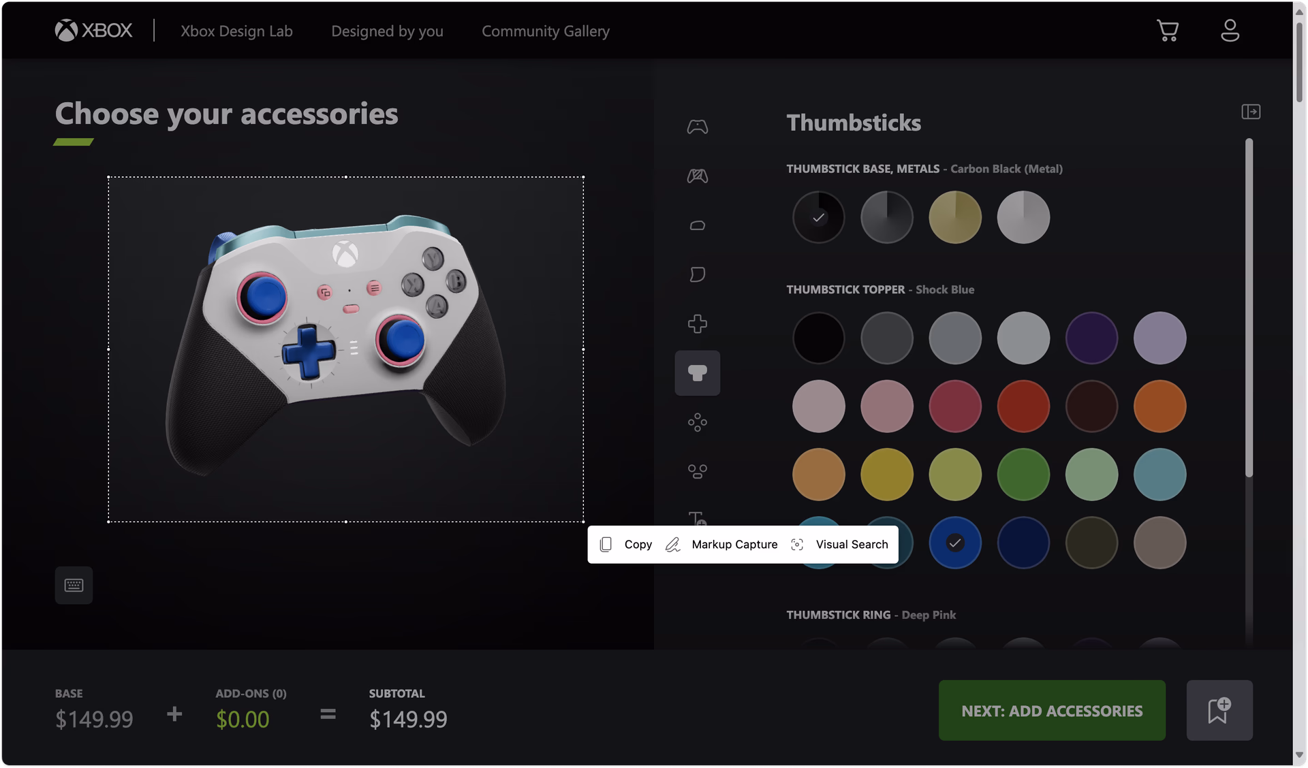Select the controller body category icon
Screen dimensions: 1308x768
point(697,127)
